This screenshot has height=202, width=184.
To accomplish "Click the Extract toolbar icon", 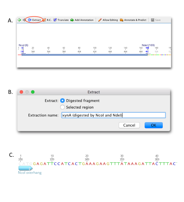I will 30,20.
